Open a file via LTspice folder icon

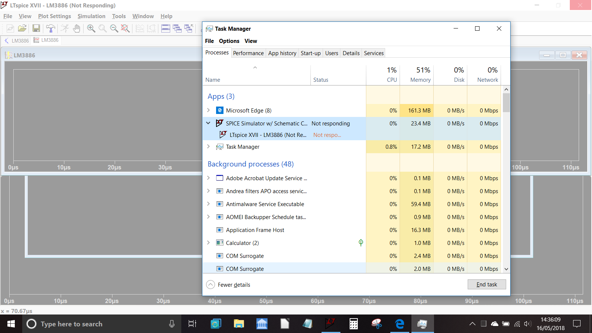(x=22, y=28)
